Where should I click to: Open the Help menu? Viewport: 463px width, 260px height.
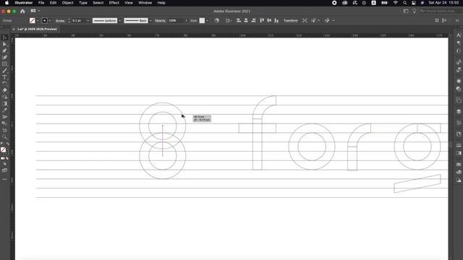pyautogui.click(x=161, y=3)
